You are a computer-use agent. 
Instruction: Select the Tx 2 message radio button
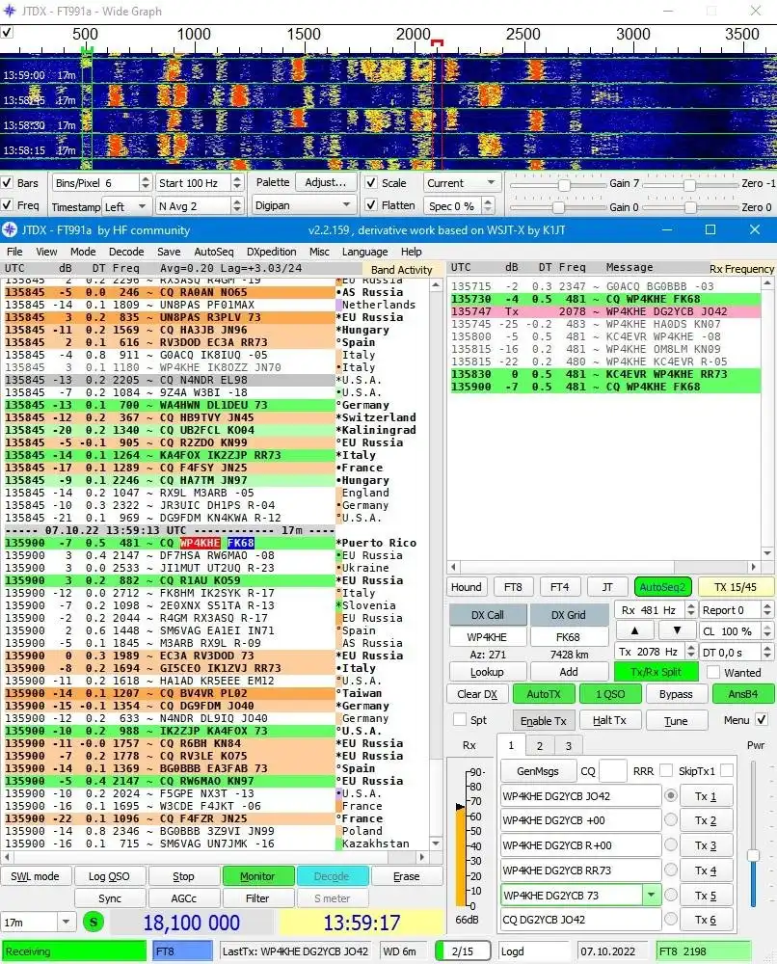click(x=671, y=820)
